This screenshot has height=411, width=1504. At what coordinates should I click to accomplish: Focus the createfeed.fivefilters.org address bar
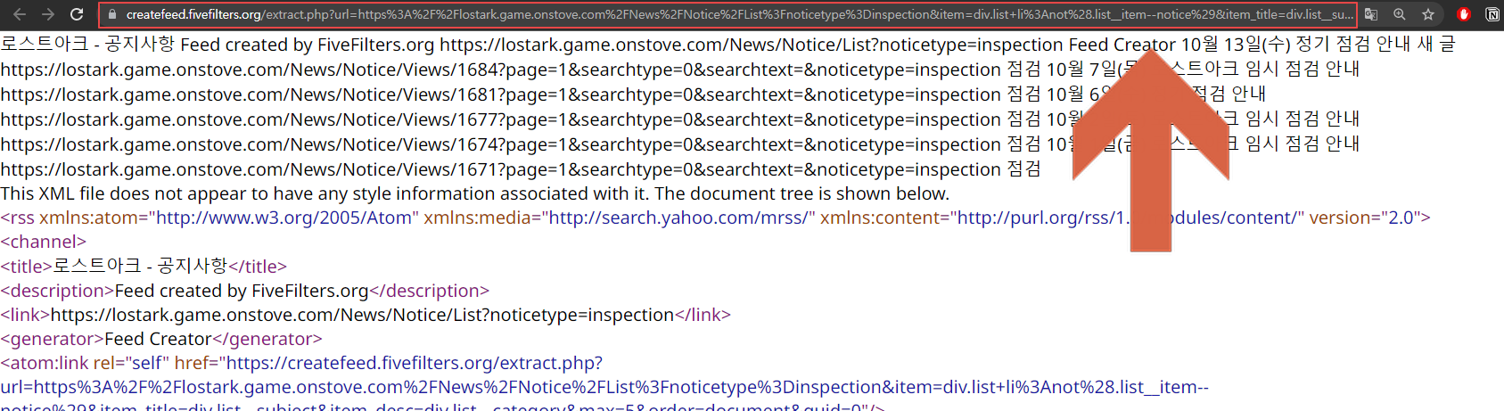[x=727, y=14]
